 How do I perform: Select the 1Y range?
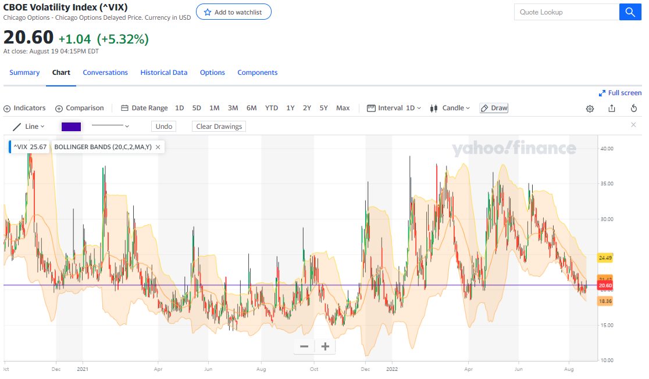click(291, 108)
